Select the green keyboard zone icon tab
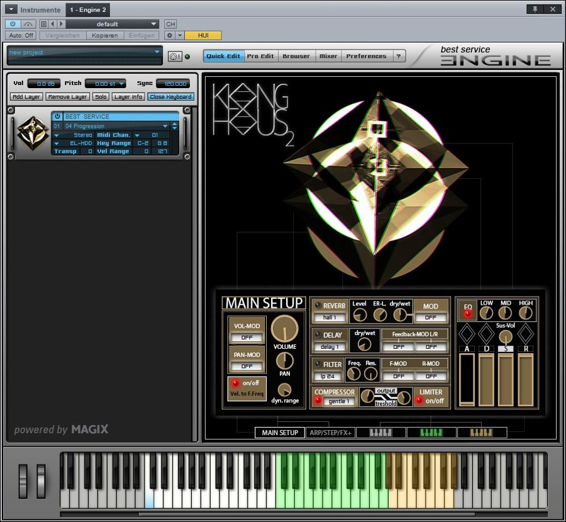Screen dimensions: 566x522 coord(431,433)
